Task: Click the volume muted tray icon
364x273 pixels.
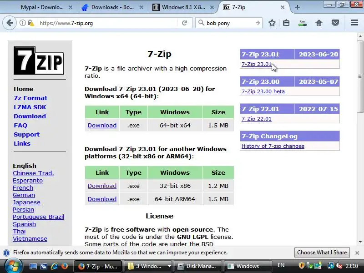Action: 339,265
